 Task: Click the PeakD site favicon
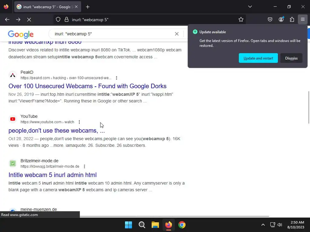click(x=13, y=75)
